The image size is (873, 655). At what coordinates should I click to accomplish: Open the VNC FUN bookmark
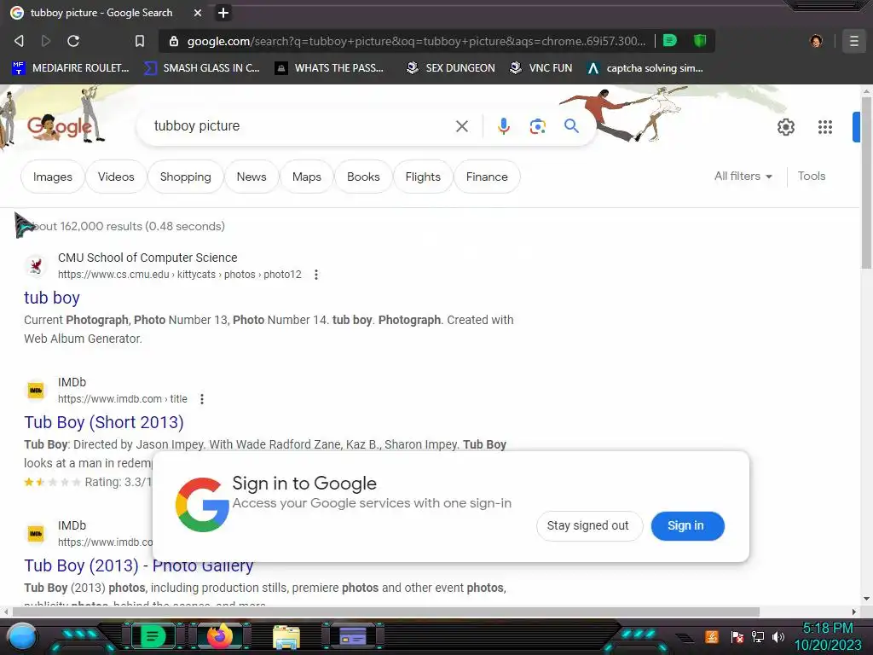click(541, 68)
